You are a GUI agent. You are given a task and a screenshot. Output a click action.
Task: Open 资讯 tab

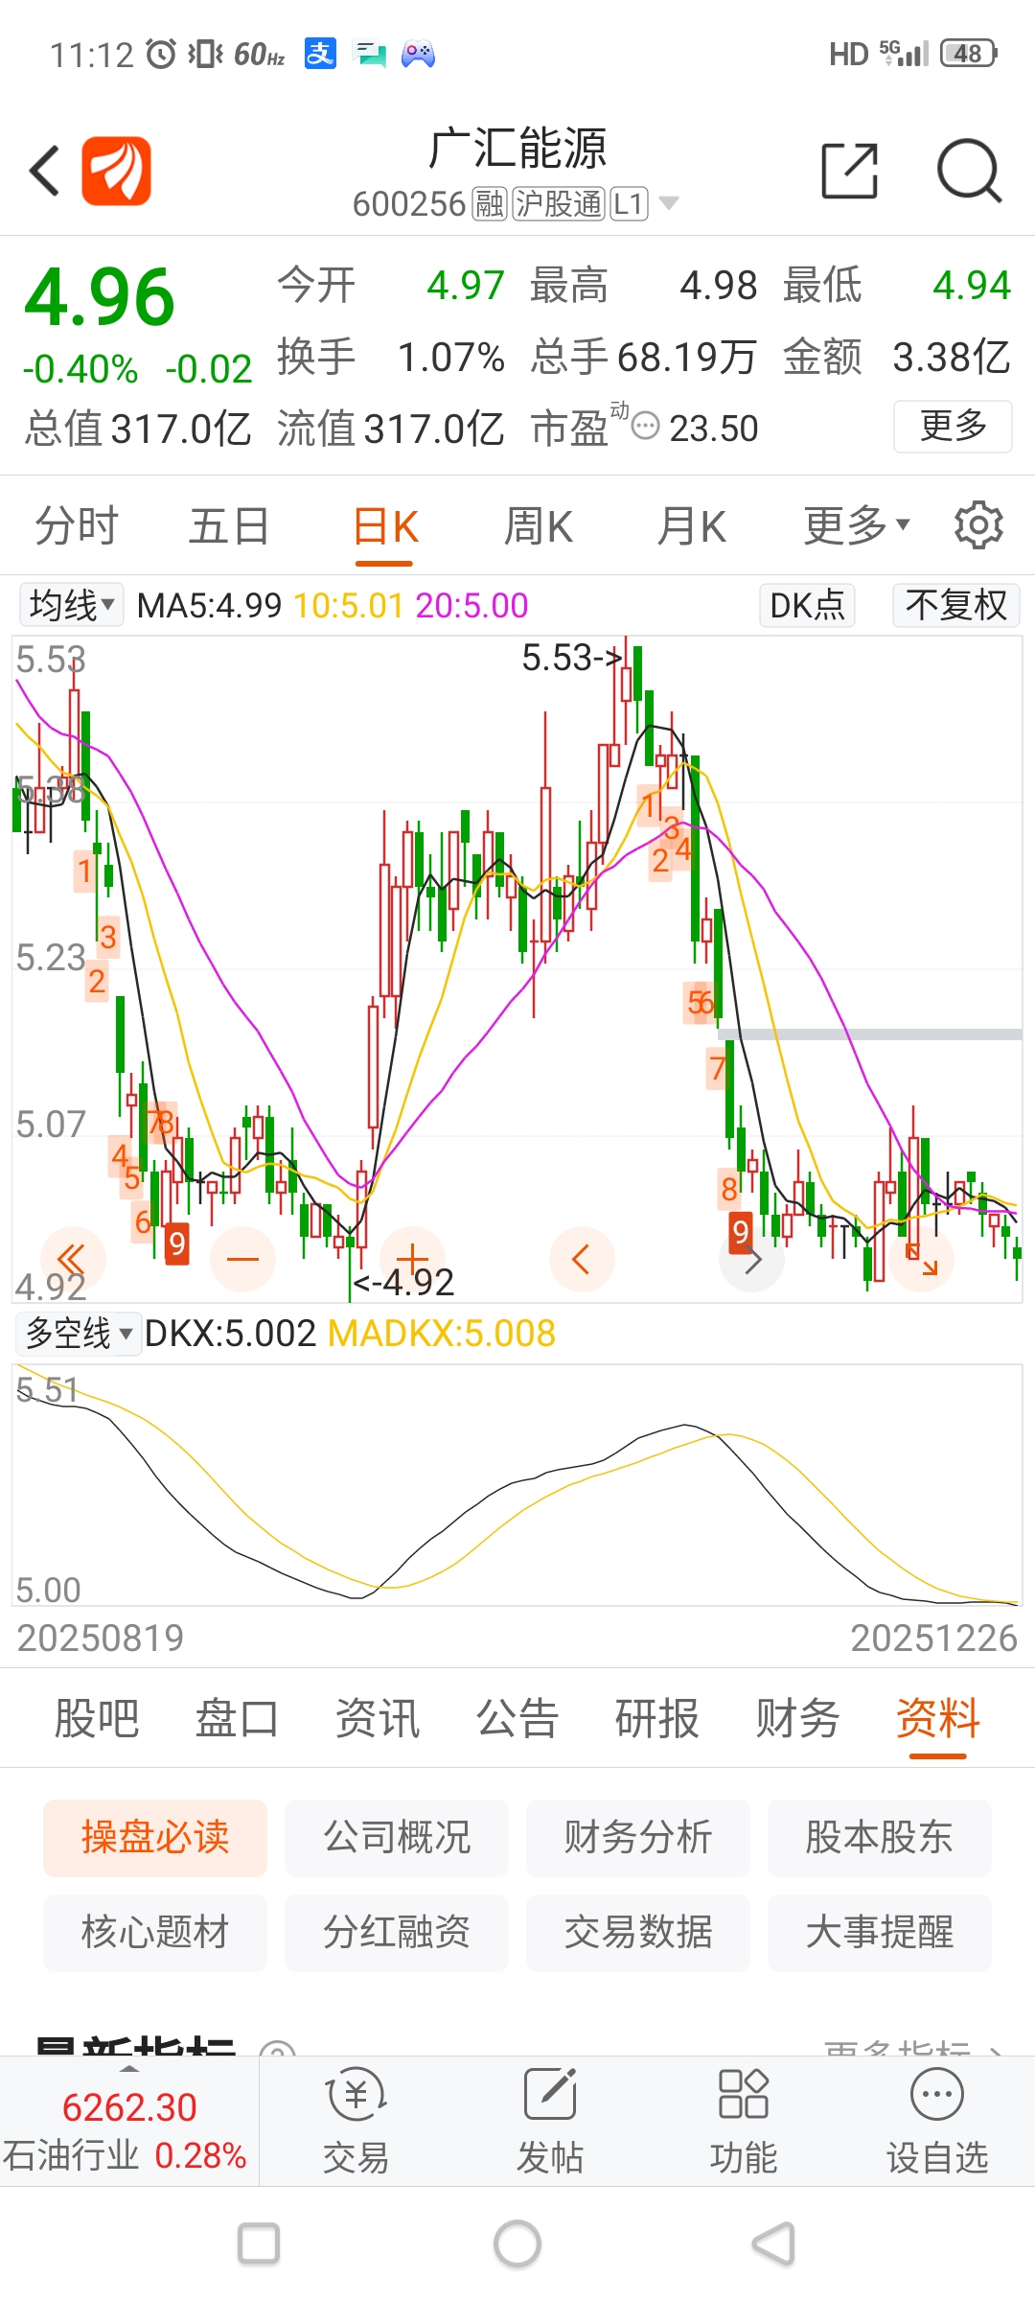click(378, 1718)
